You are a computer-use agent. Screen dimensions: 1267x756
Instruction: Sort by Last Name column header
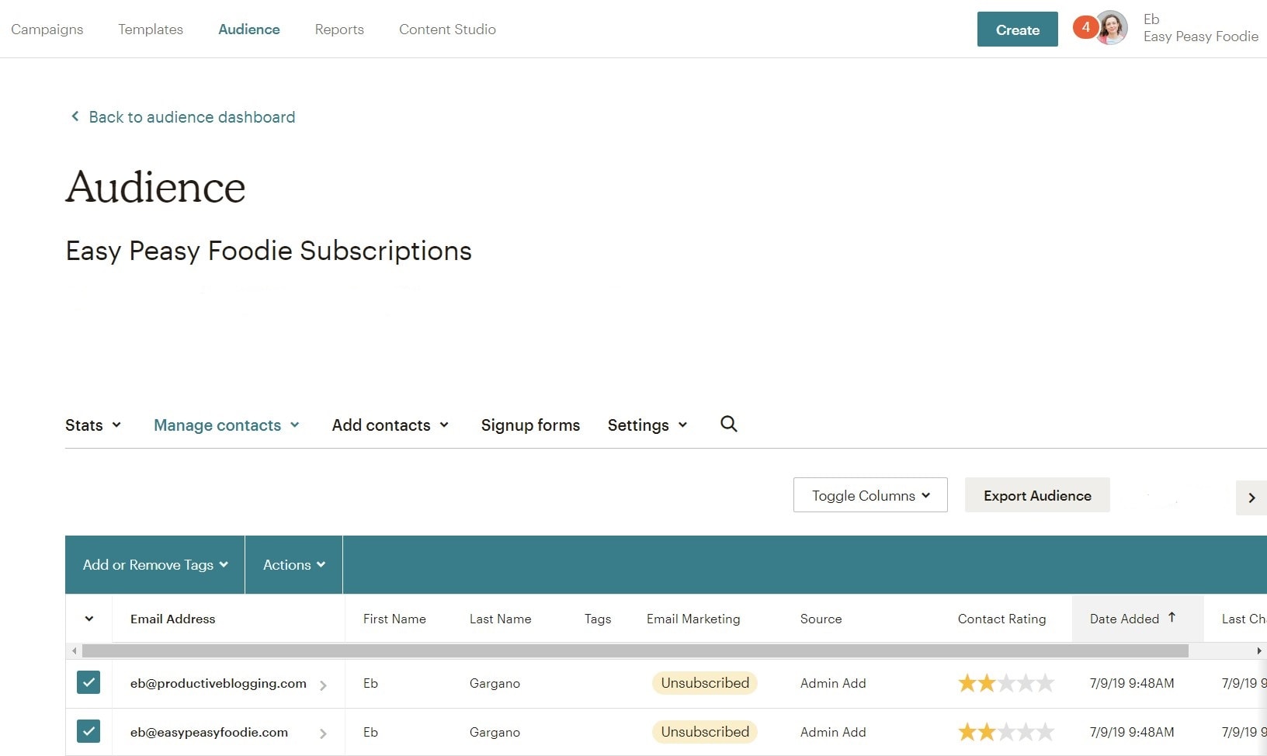500,619
